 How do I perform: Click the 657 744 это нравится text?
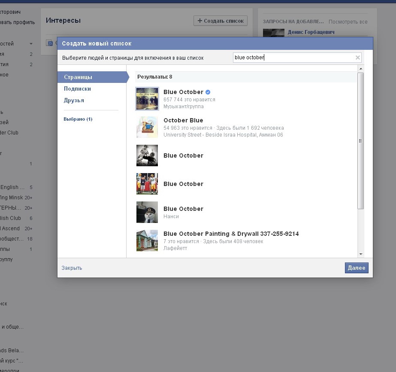189,100
